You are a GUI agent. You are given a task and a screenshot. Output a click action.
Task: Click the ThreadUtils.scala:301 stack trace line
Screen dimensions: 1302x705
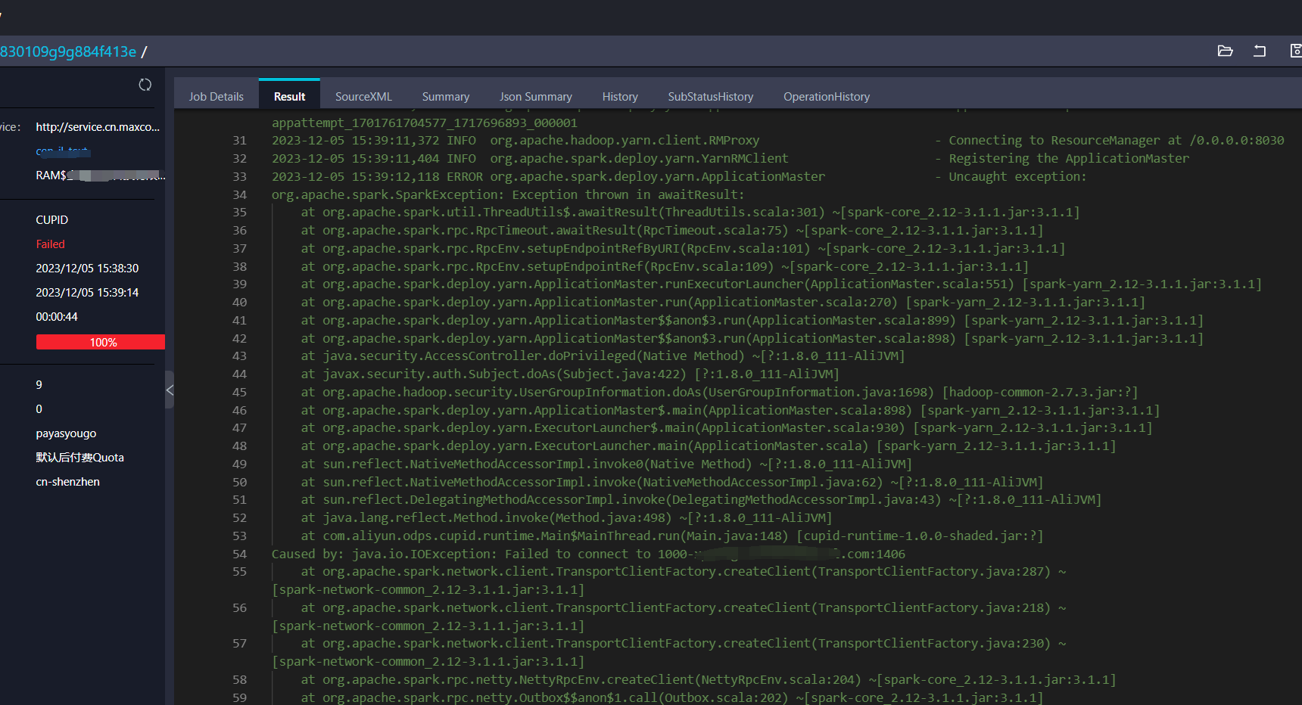[x=690, y=213]
